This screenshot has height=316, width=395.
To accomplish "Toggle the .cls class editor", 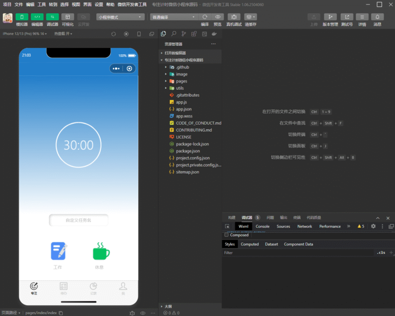I will 380,253.
